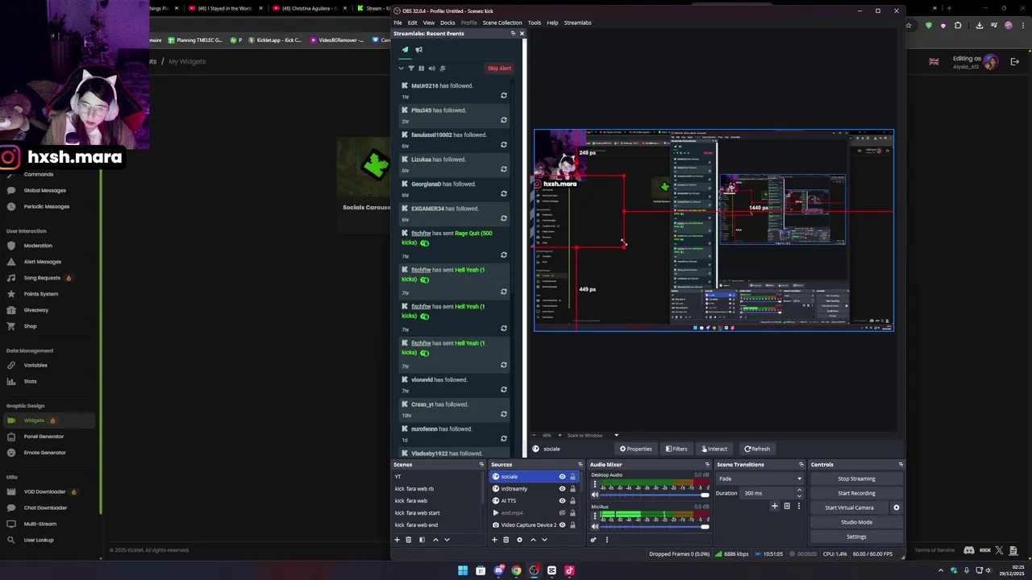Screen dimensions: 1032x580
Task: Hide the sociale source via eye icon
Action: tap(562, 477)
